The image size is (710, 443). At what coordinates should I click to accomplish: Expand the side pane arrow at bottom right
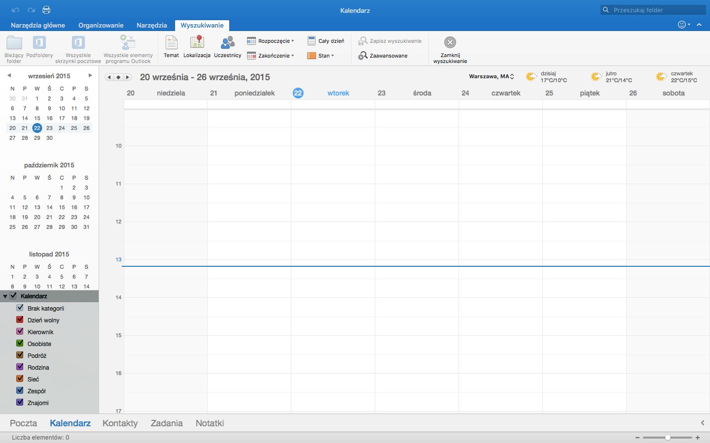(703, 423)
